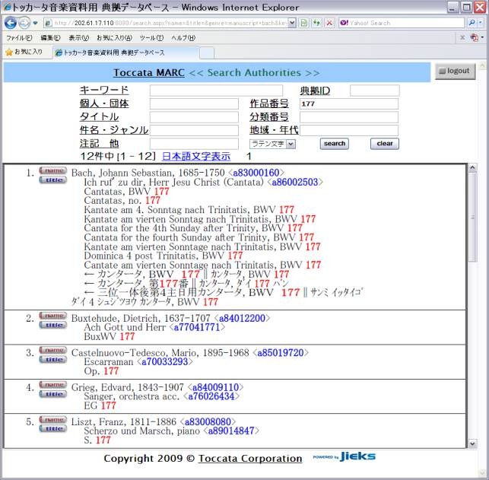The width and height of the screenshot is (489, 480).
Task: Click the name icon for Castelnuovo-Tedesco entry
Action: (x=53, y=350)
